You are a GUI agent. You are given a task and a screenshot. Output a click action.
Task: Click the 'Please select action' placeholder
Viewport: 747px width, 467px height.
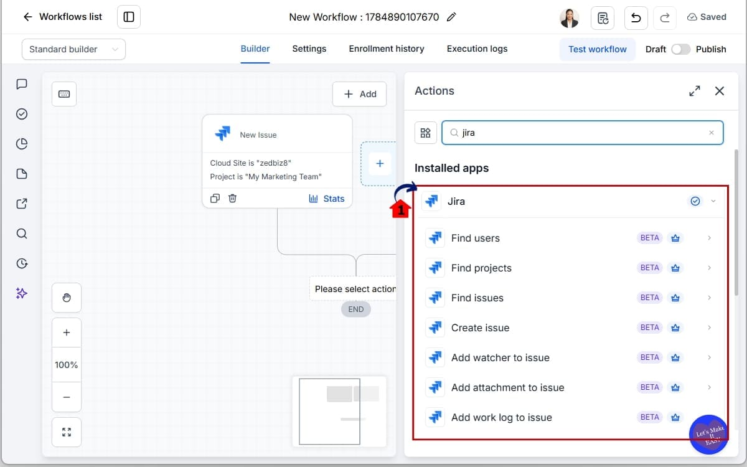click(x=353, y=289)
